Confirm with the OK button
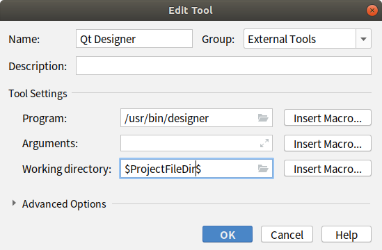This screenshot has width=382, height=250. [228, 234]
